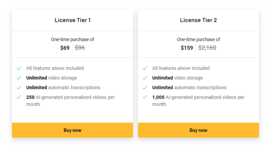Click Buy now for License Tier 2

(x=198, y=130)
